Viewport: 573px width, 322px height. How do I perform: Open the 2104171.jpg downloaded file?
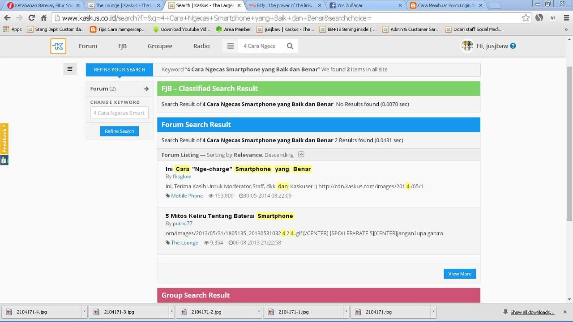390,312
